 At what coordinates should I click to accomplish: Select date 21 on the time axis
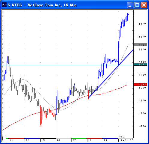(x=12, y=140)
